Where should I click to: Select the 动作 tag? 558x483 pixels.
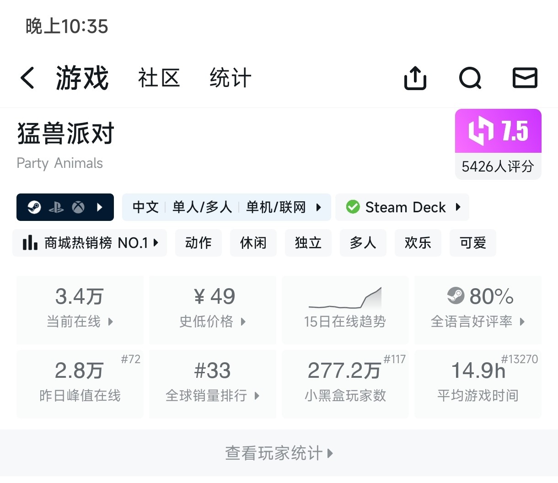tap(199, 242)
